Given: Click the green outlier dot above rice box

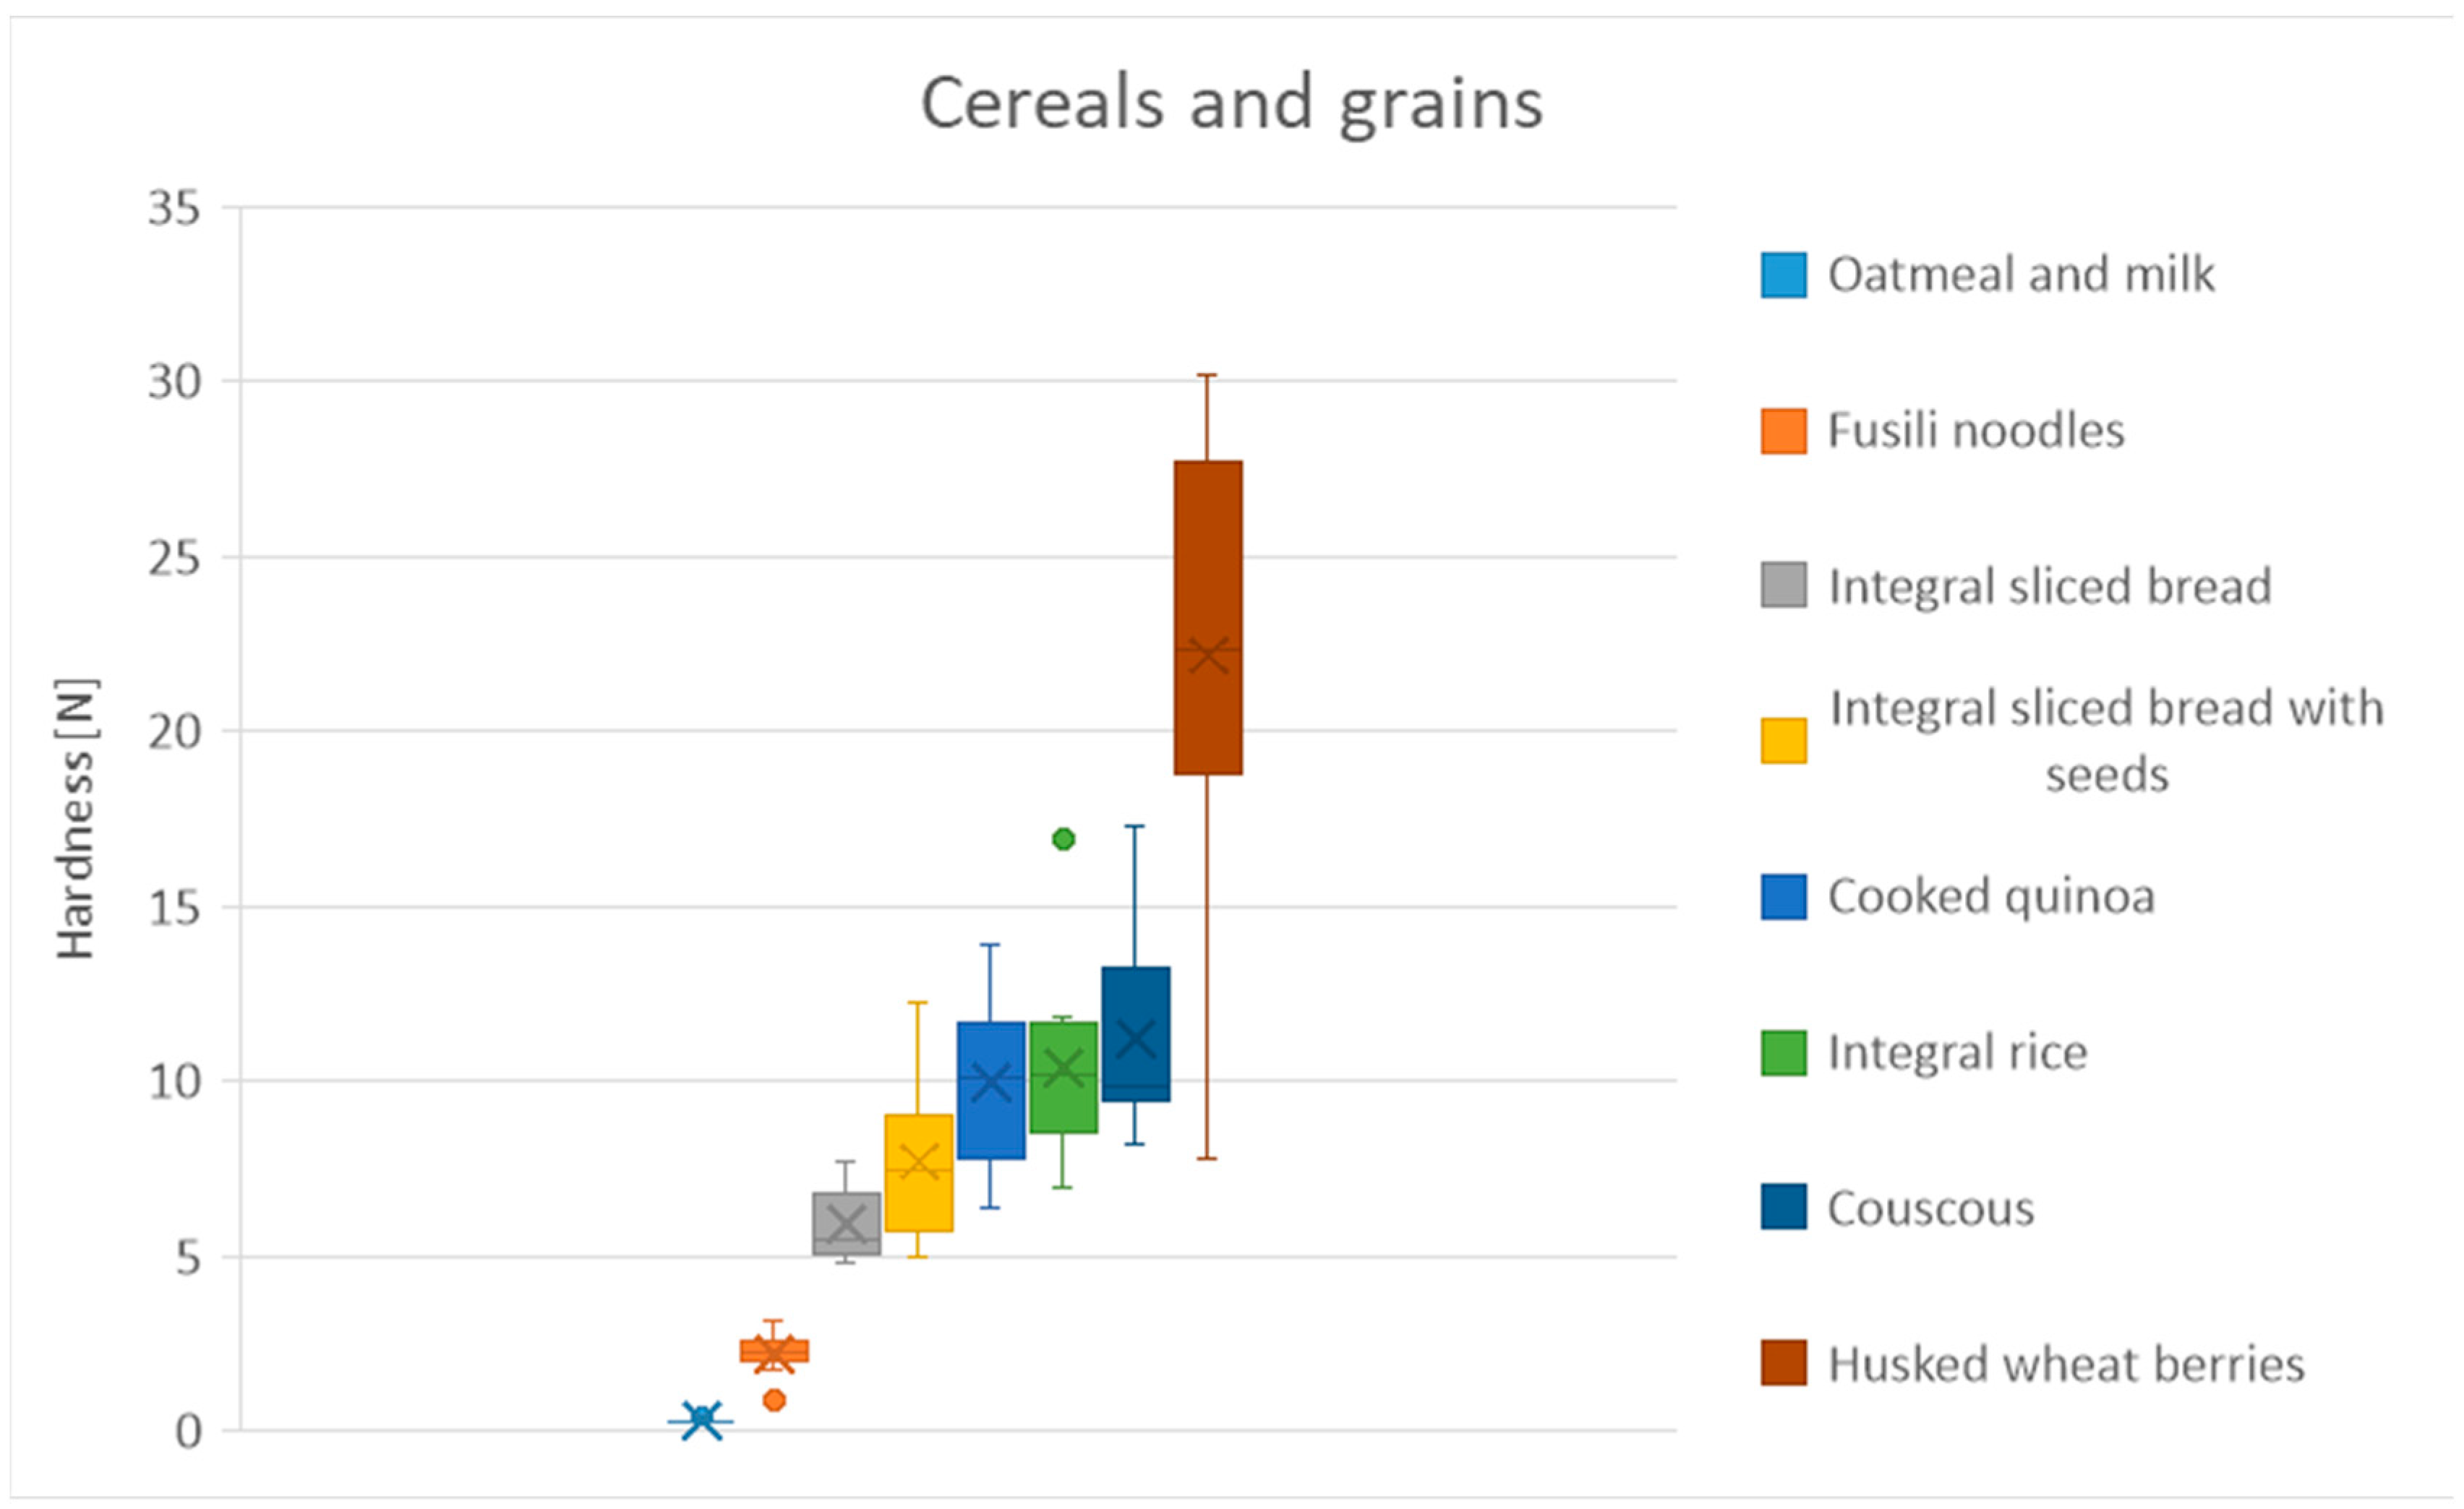Looking at the screenshot, I should point(1063,840).
